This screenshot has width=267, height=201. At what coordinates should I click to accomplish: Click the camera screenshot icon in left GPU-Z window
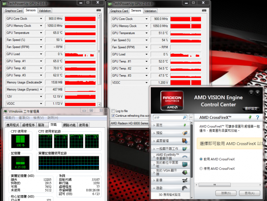(x=98, y=10)
